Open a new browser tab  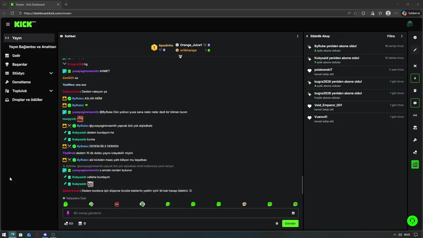(66, 4)
